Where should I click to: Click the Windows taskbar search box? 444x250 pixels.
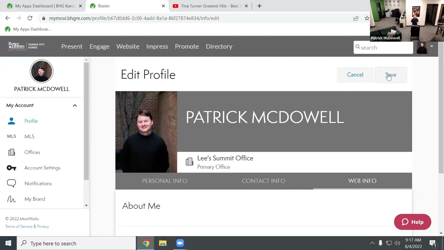tap(76, 243)
